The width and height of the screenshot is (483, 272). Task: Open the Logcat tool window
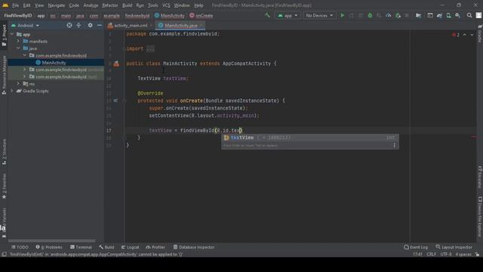click(130, 247)
